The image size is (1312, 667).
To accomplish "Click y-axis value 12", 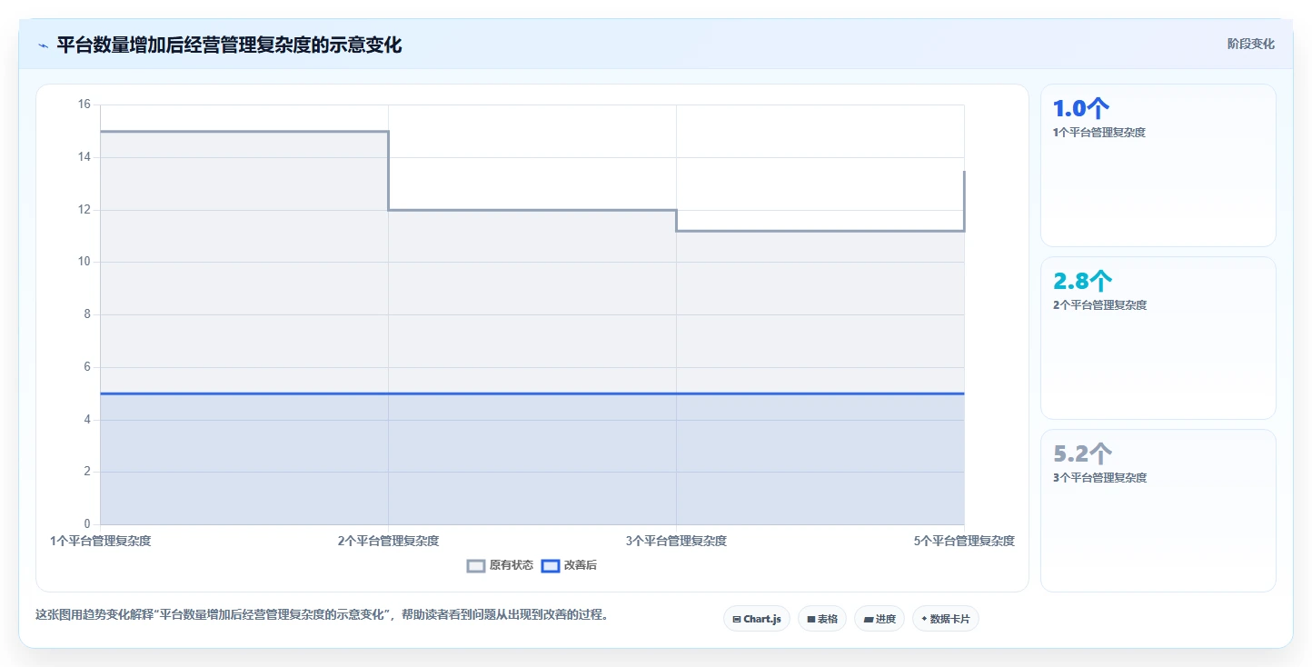I will tap(84, 210).
